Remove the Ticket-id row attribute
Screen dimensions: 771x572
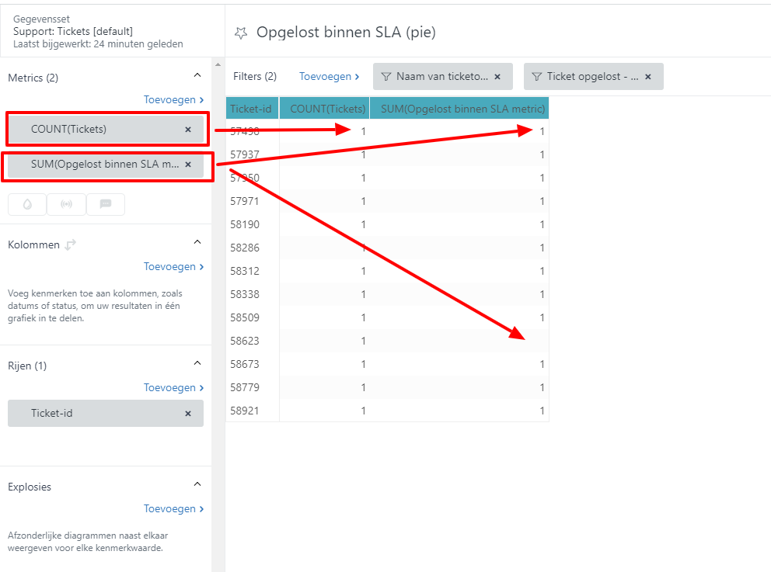pos(188,414)
